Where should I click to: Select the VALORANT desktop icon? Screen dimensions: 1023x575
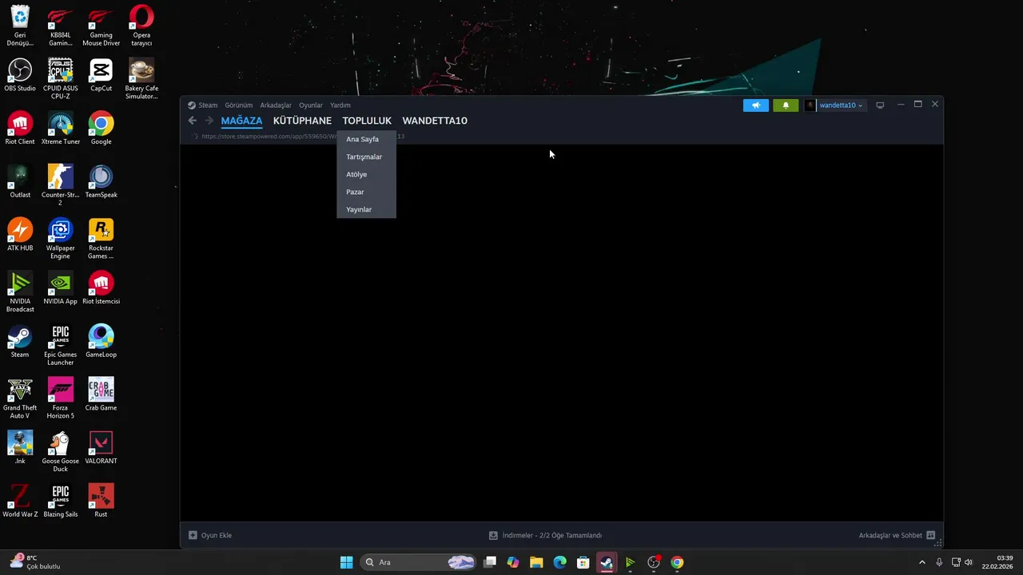coord(101,448)
